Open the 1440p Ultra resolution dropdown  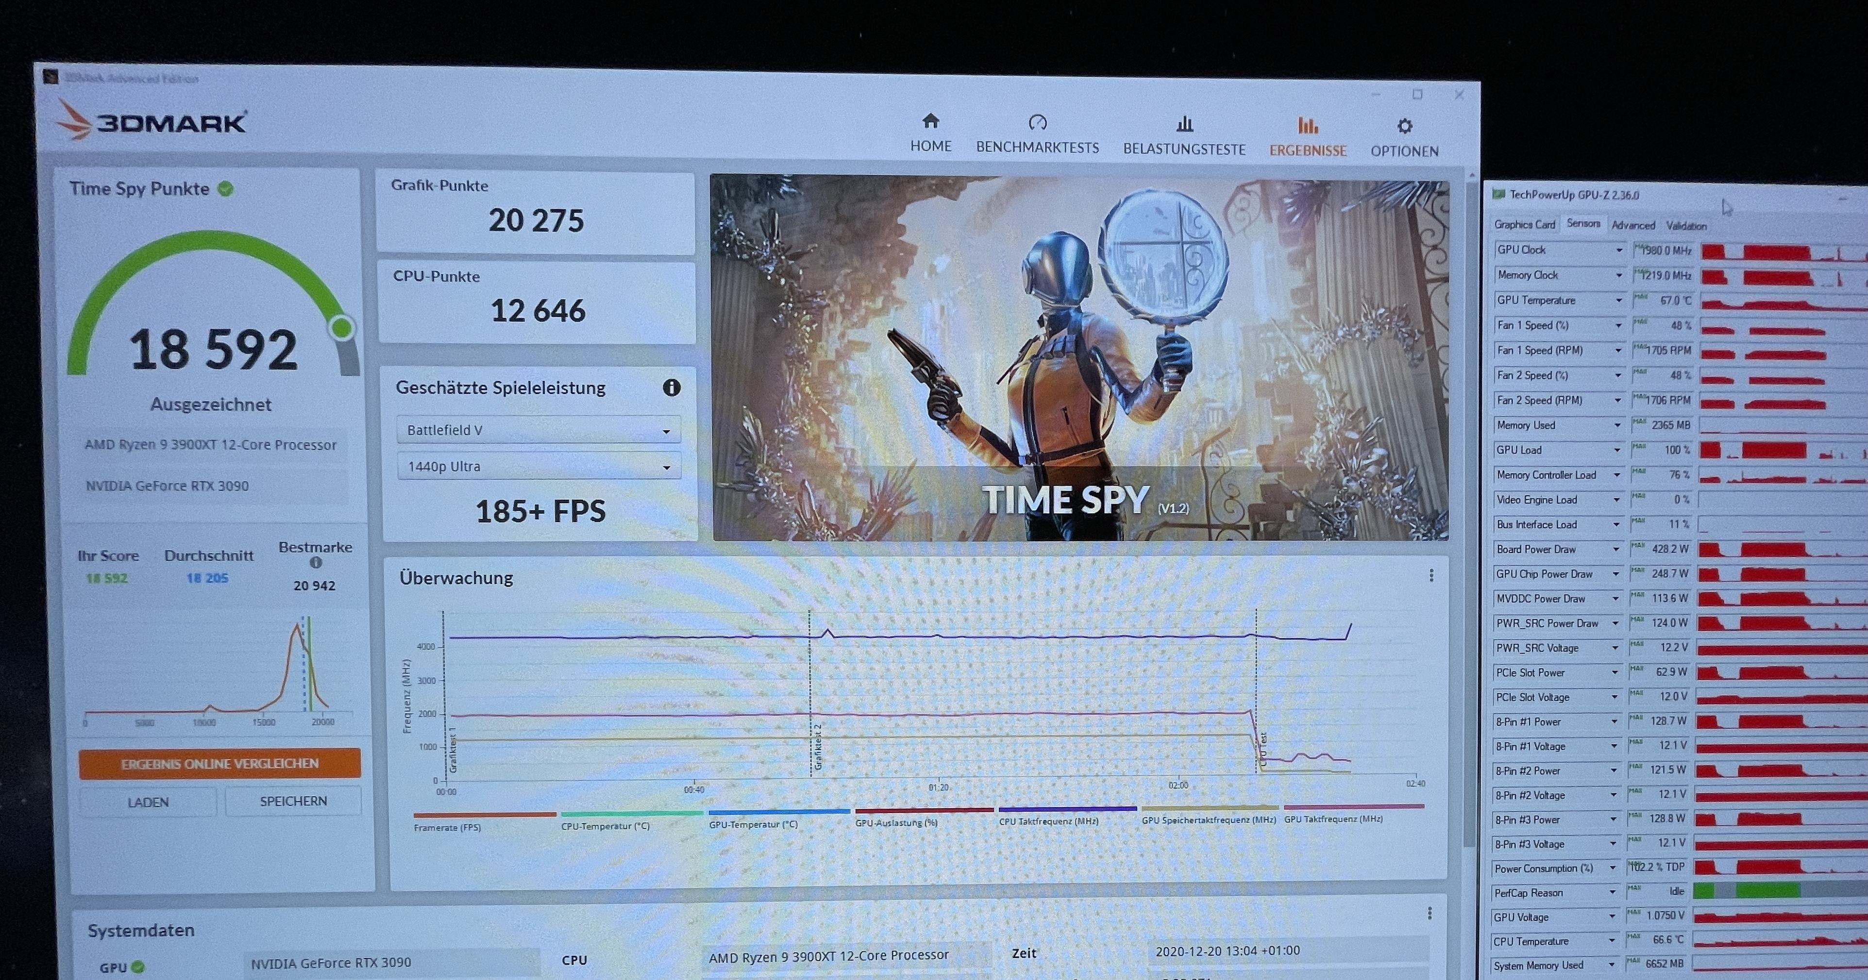click(x=539, y=467)
